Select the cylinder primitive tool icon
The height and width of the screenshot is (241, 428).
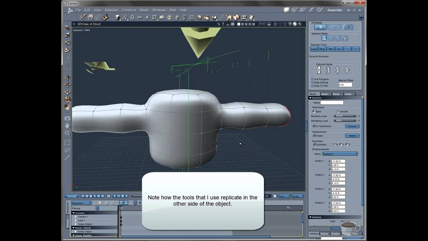pyautogui.click(x=117, y=17)
